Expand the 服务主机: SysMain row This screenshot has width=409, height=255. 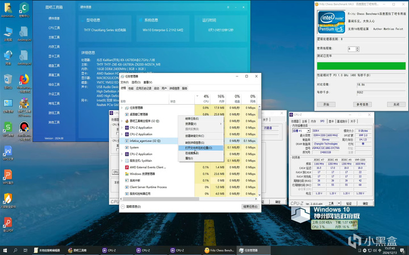coord(122,160)
